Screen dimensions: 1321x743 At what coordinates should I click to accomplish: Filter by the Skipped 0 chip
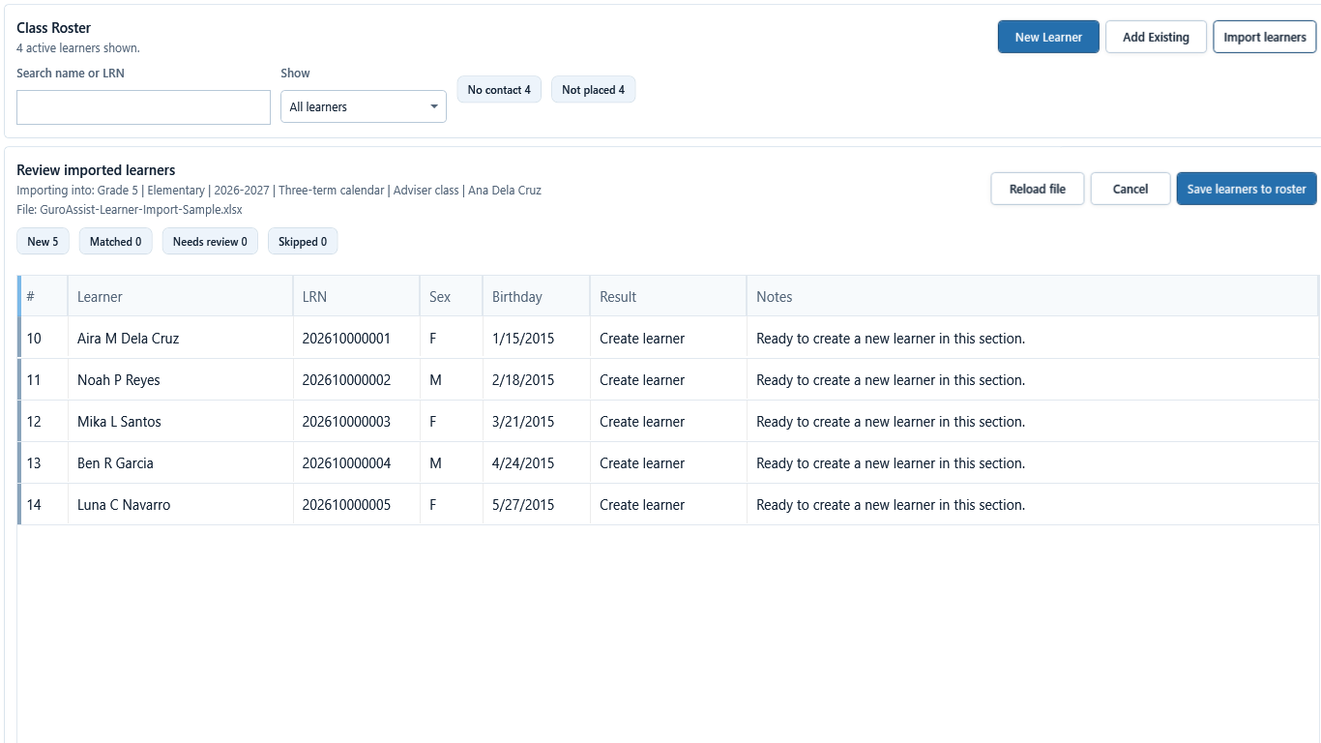[x=303, y=242]
